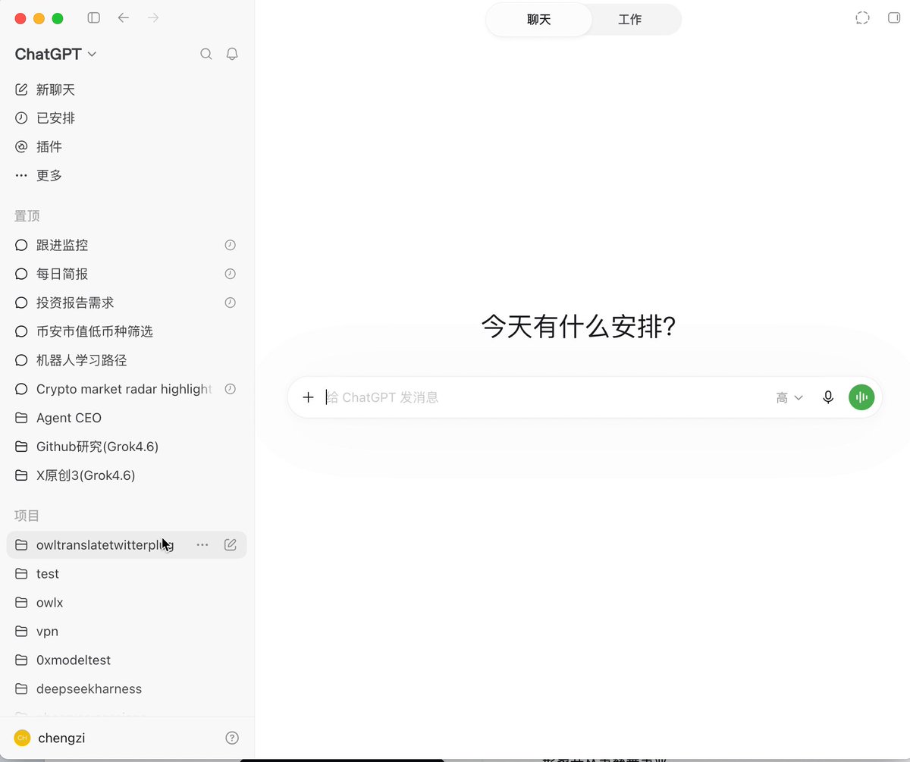Click the forward arrow icon

click(x=153, y=17)
